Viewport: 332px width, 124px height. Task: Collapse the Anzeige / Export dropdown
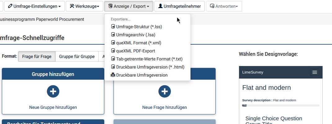[129, 6]
